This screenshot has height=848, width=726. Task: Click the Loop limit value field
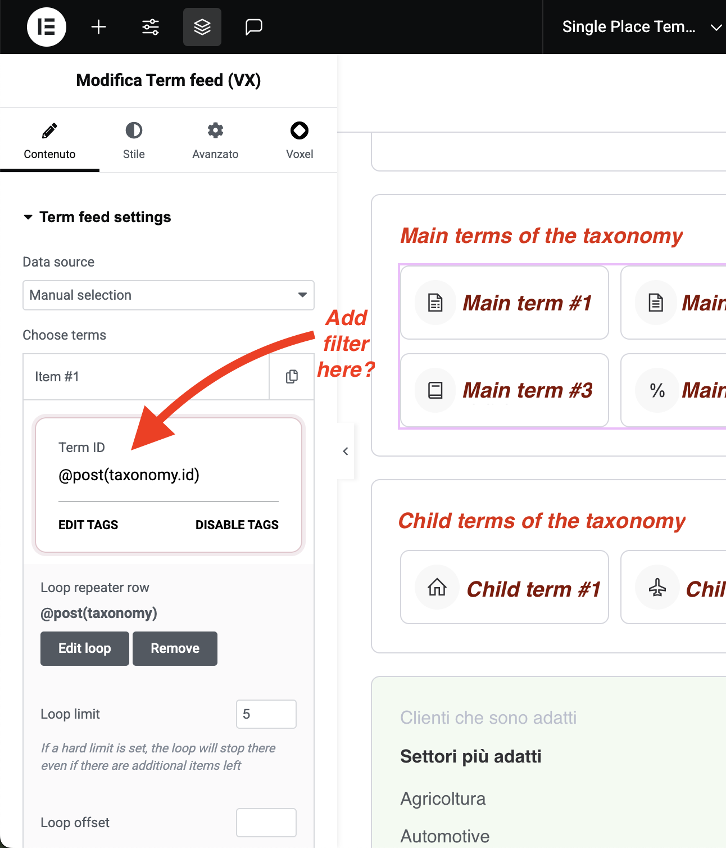tap(266, 714)
